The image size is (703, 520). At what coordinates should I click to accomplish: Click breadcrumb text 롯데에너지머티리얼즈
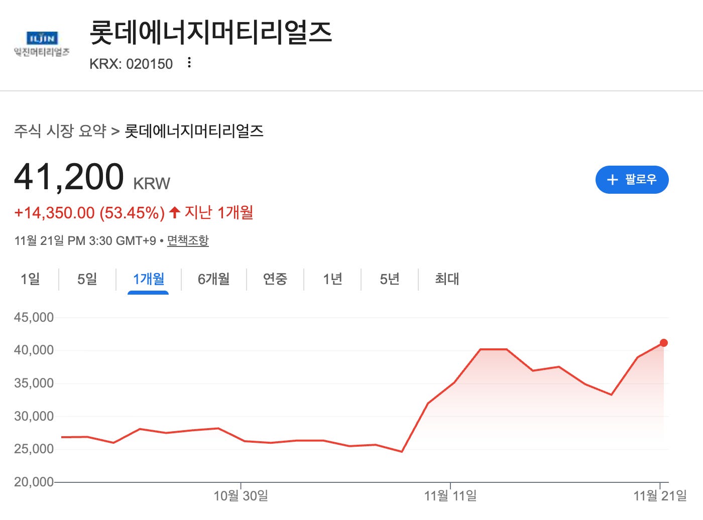194,131
